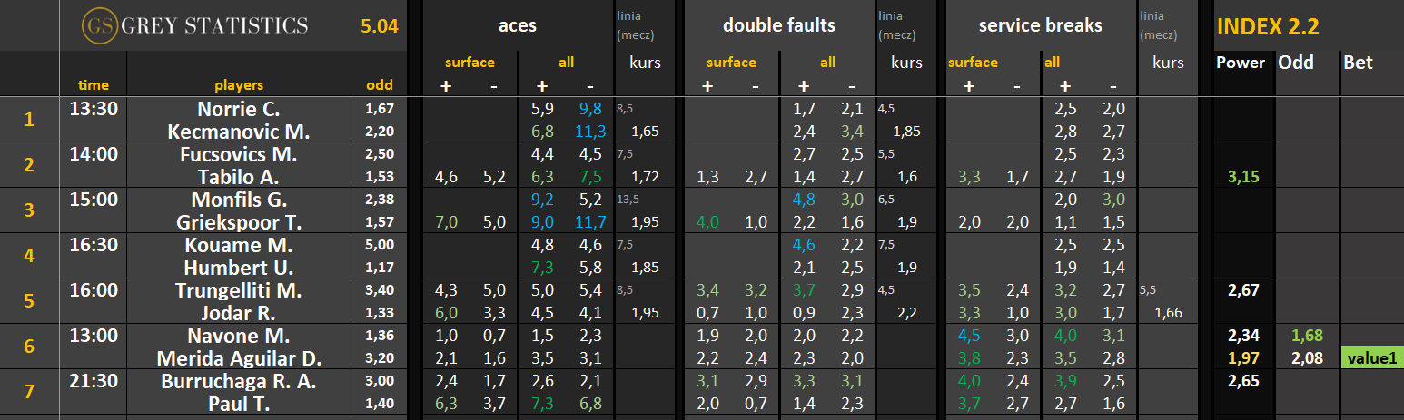This screenshot has height=420, width=1404.
Task: Select row number 7 on the left
Action: pyautogui.click(x=29, y=392)
